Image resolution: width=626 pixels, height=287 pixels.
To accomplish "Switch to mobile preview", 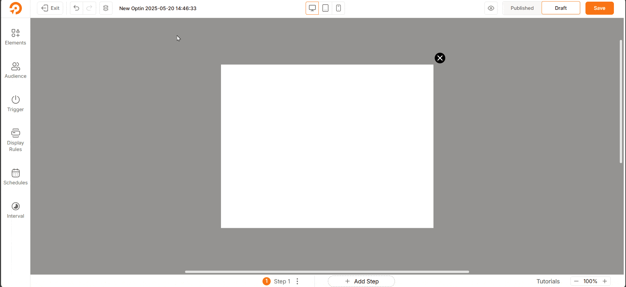I will coord(338,8).
